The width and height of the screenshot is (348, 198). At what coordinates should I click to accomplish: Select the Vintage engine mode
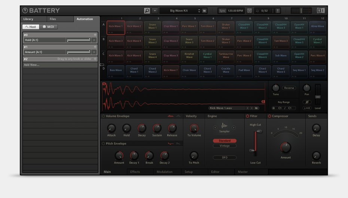coord(225,146)
